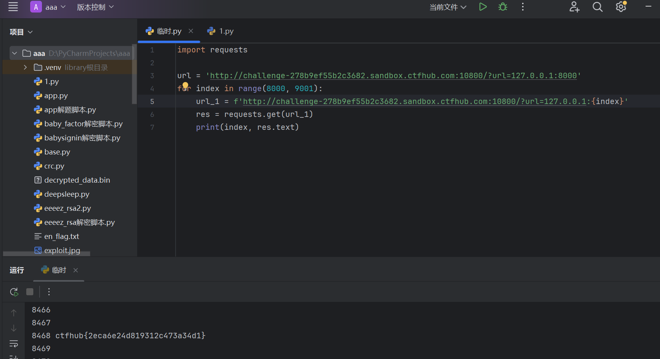Toggle soft-wrap in run console
The height and width of the screenshot is (359, 660).
pyautogui.click(x=14, y=344)
